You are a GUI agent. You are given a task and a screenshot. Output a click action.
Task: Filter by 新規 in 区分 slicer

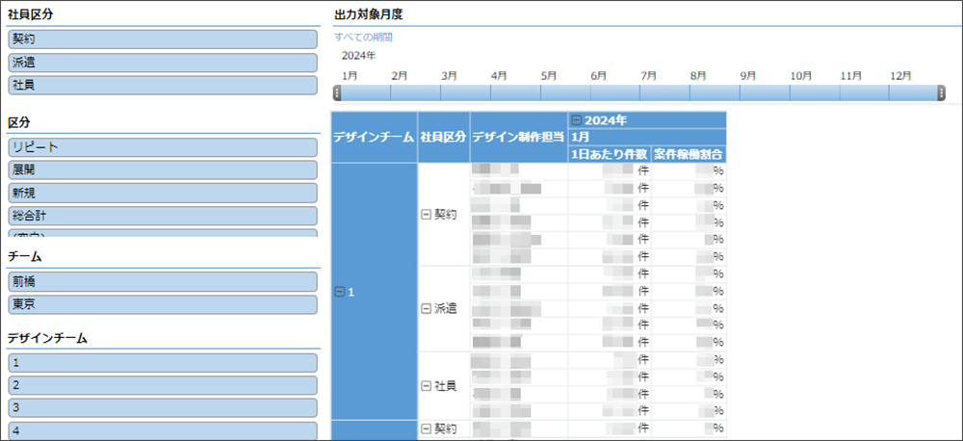click(163, 193)
